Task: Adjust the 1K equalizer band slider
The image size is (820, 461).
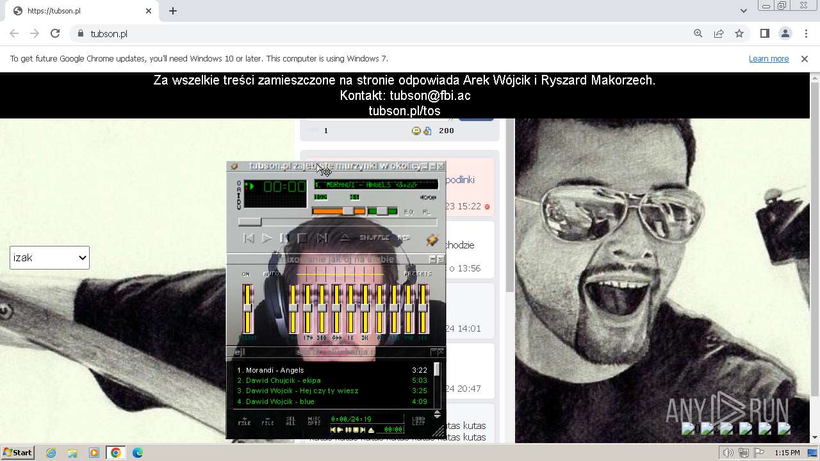Action: point(350,309)
